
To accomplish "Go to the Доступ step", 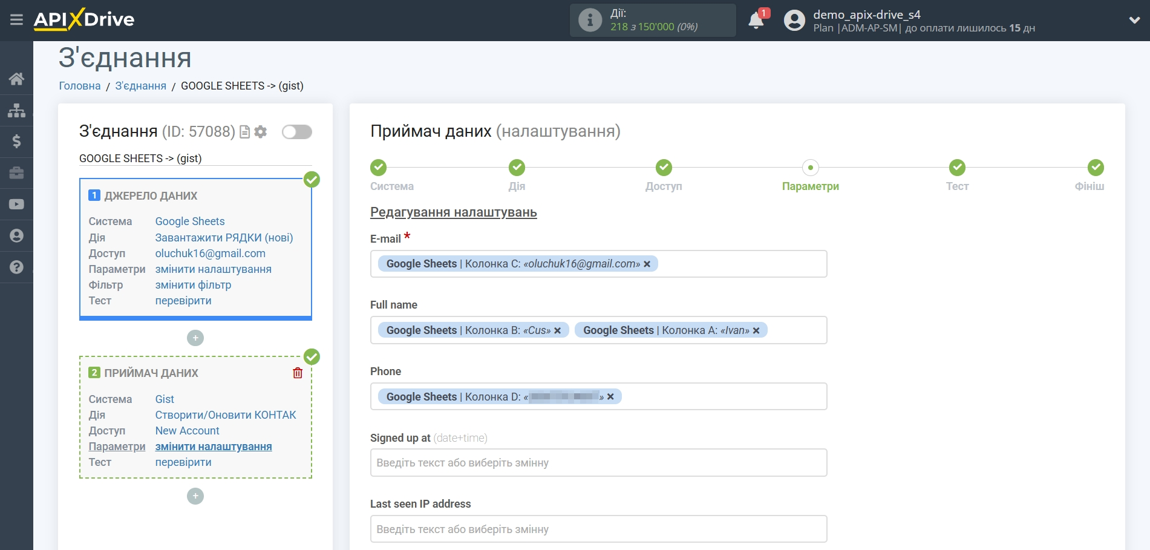I will point(664,168).
